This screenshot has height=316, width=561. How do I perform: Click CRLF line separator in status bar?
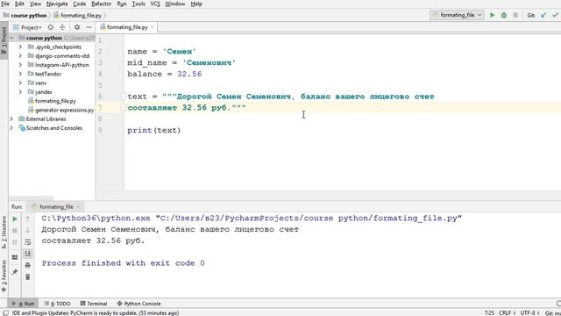[508, 312]
